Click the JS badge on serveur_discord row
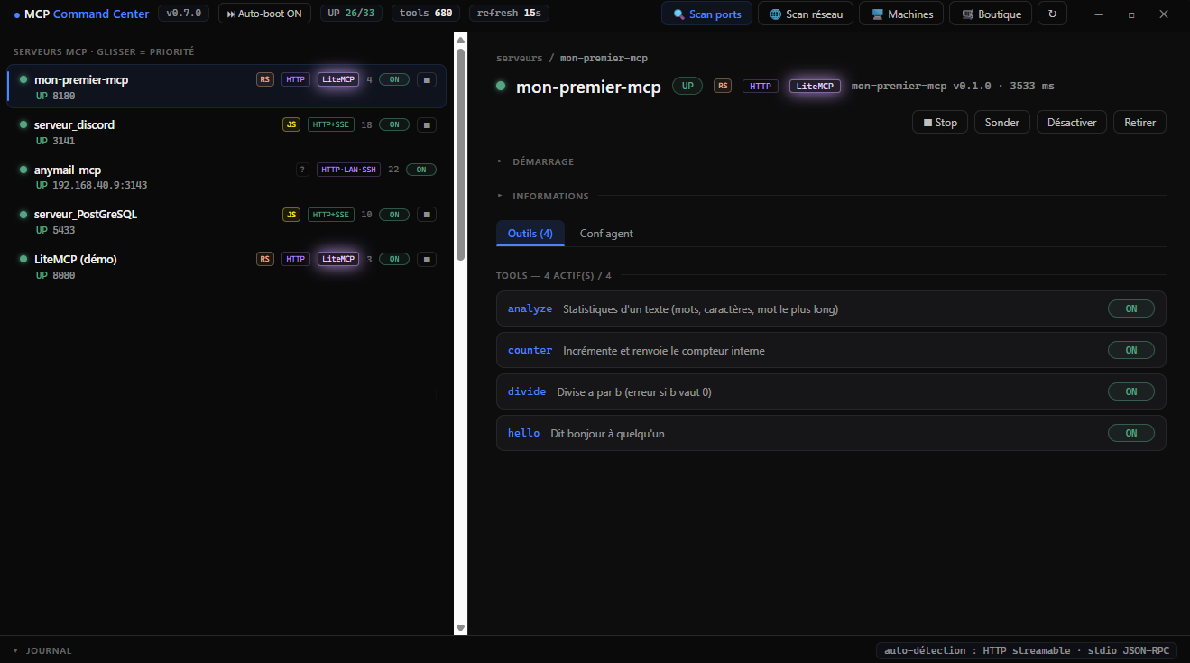This screenshot has width=1190, height=663. [x=291, y=124]
